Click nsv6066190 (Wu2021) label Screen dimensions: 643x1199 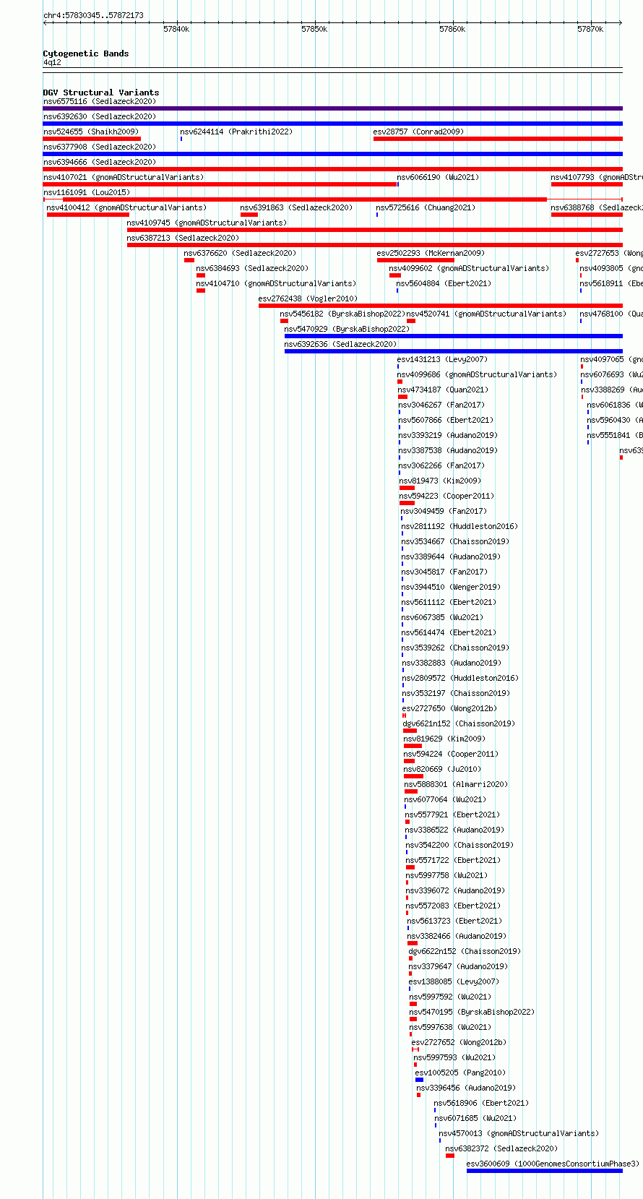point(438,177)
